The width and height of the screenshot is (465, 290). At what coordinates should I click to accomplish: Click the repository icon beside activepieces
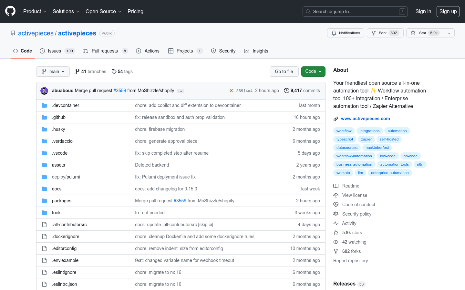click(x=13, y=33)
